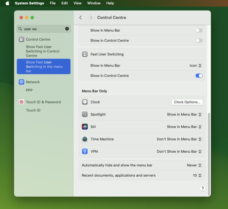Click the VPN globe icon
The image size is (228, 209).
click(x=85, y=152)
